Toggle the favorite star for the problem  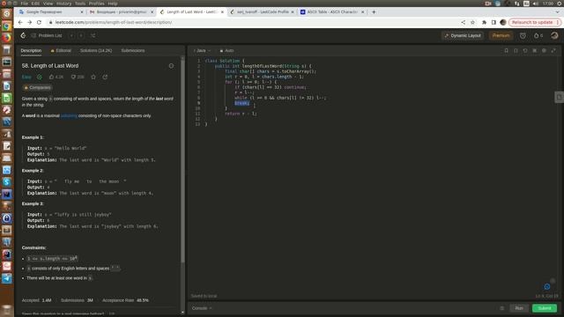pos(93,77)
